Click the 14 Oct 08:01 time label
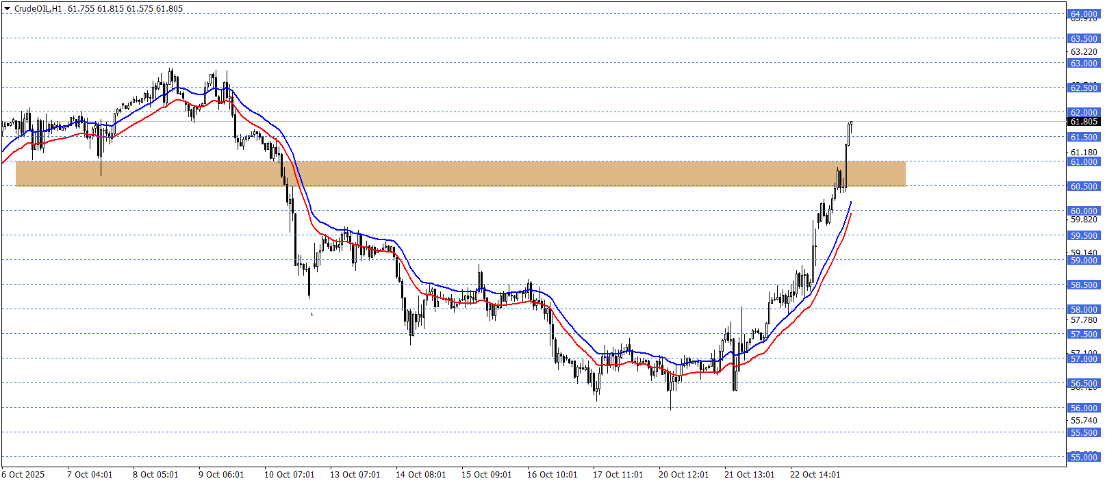Screen dimensions: 1105x483 (420, 475)
